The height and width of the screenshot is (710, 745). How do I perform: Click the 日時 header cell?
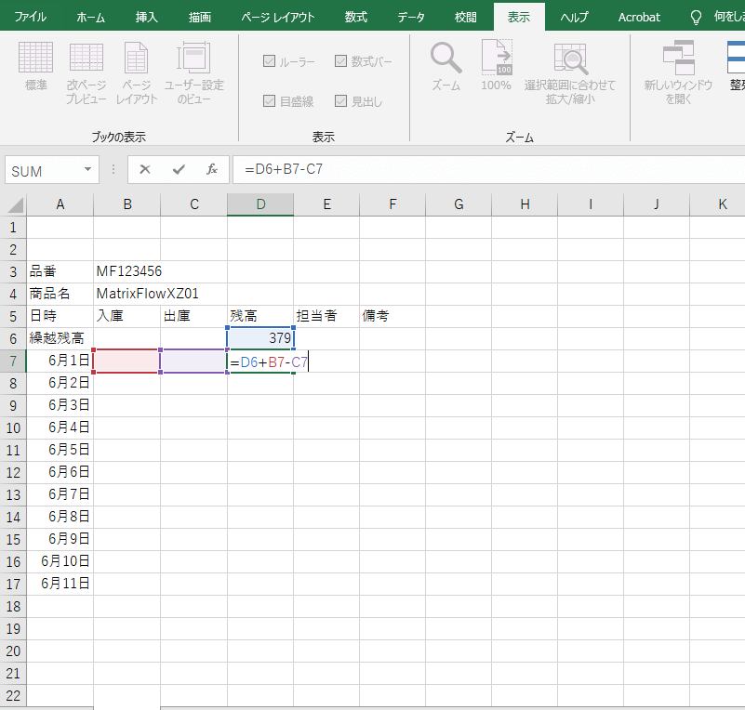(x=60, y=316)
